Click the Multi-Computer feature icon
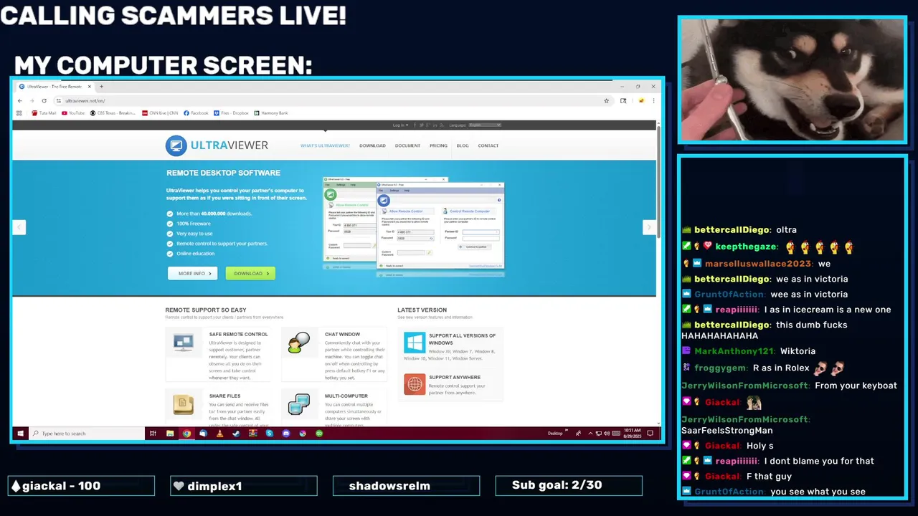Image resolution: width=918 pixels, height=516 pixels. pyautogui.click(x=298, y=404)
